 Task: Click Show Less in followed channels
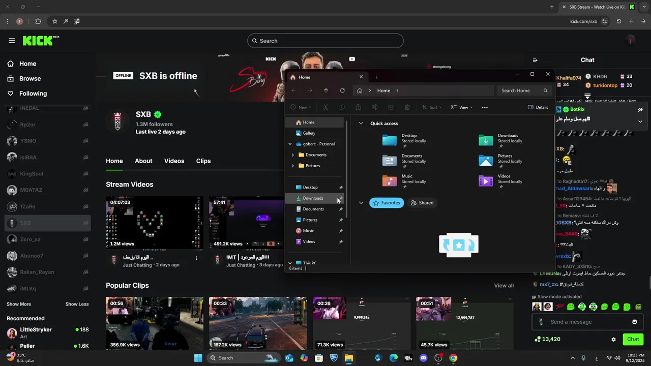(77, 304)
